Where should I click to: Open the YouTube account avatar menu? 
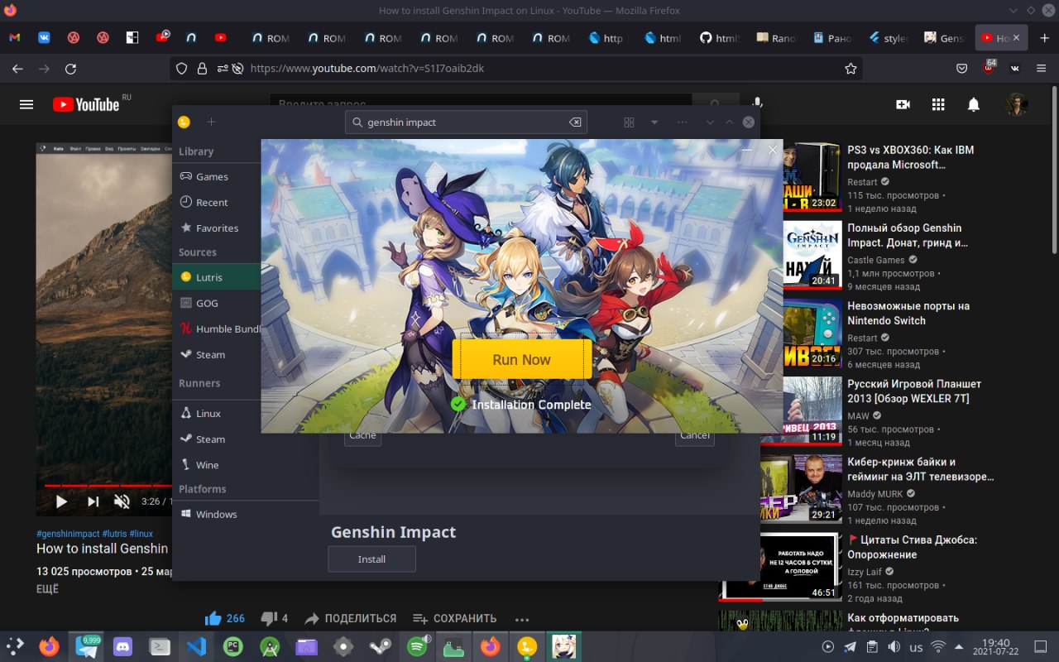[x=1017, y=104]
